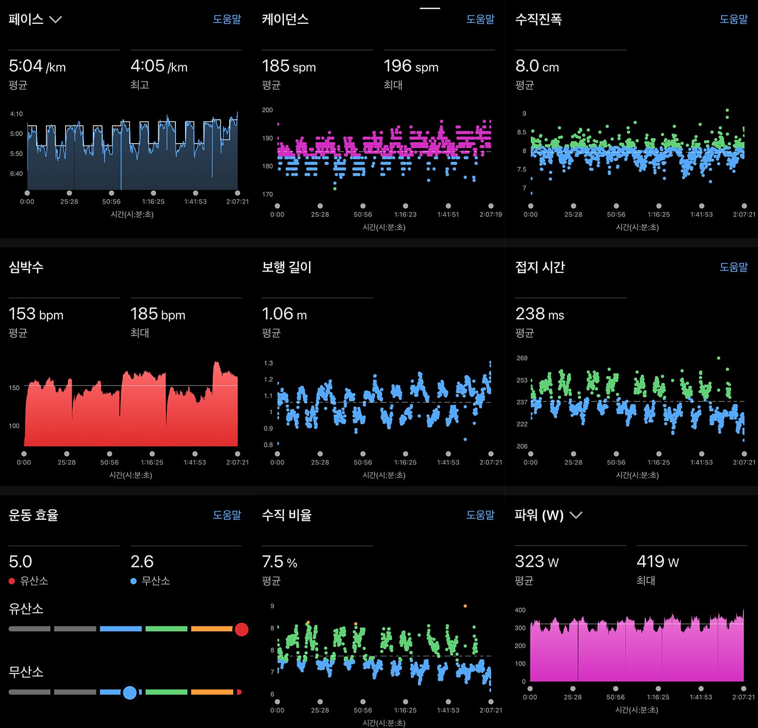This screenshot has width=758, height=728.
Task: Open the 케이던스 scatter chart
Action: point(384,154)
